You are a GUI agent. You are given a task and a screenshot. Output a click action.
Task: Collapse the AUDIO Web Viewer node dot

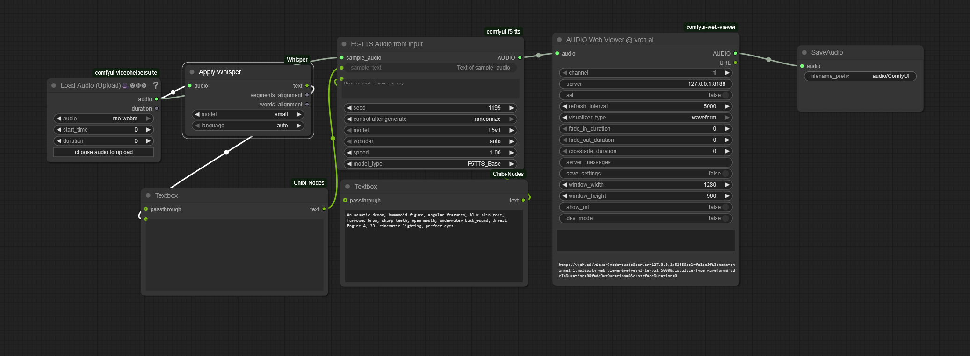(559, 40)
